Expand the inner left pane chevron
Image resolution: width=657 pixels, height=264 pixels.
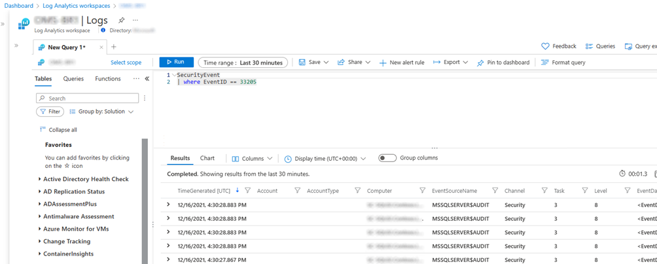[16, 45]
